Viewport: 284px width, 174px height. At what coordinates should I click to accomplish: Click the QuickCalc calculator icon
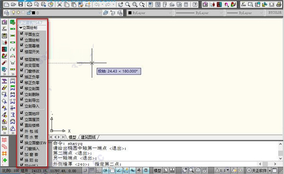[x=186, y=5]
